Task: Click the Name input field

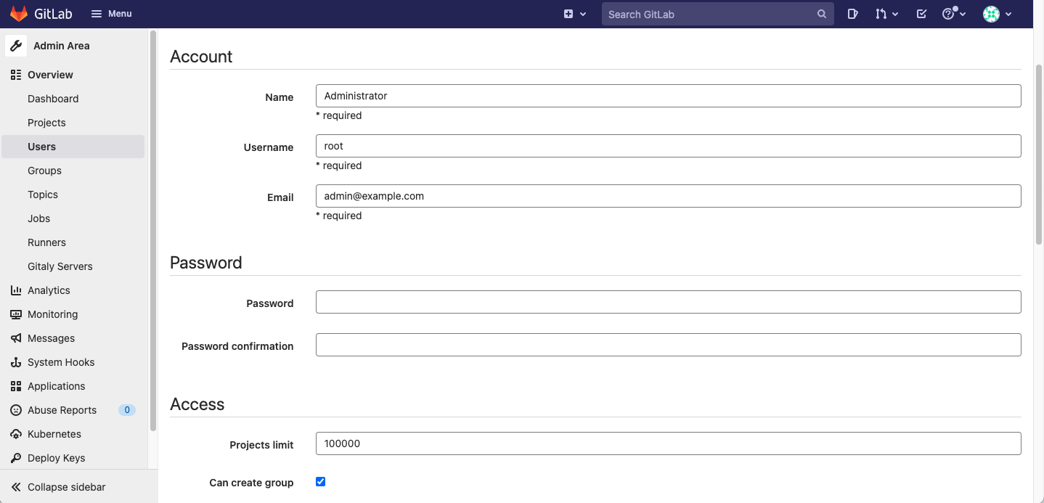Action: (668, 95)
